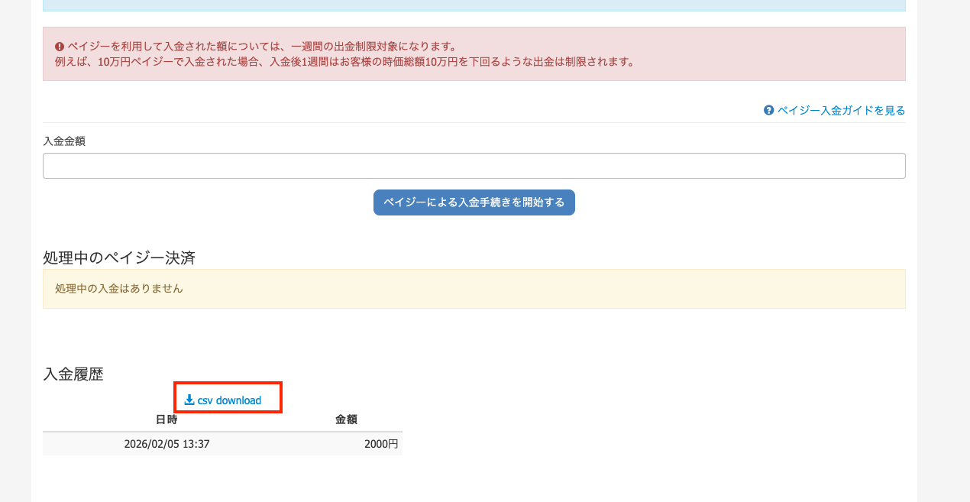Screen dimensions: 970x502
Task: Focus the 入金金額 amount input field
Action: click(x=474, y=166)
